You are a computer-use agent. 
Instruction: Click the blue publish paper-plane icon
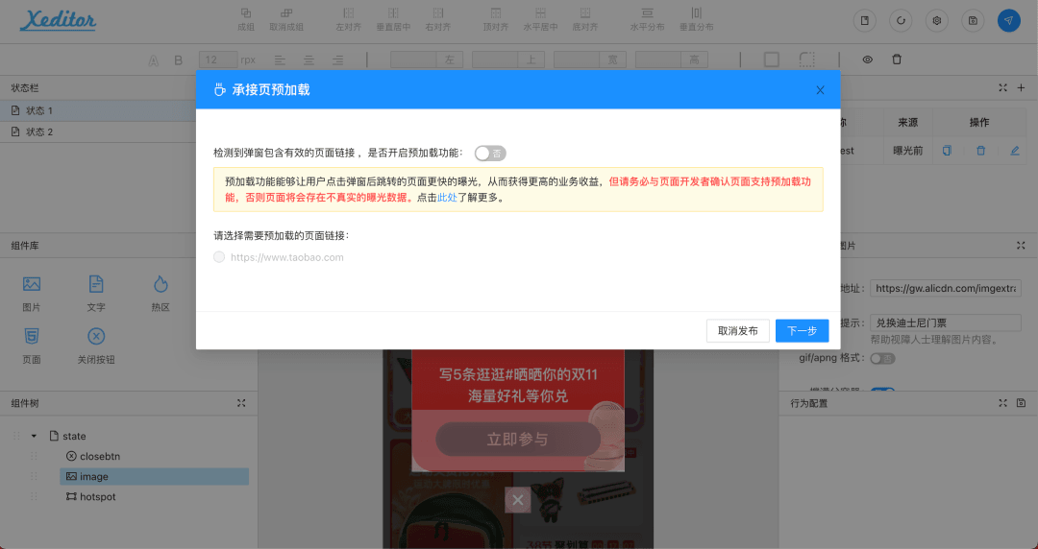click(x=1009, y=20)
